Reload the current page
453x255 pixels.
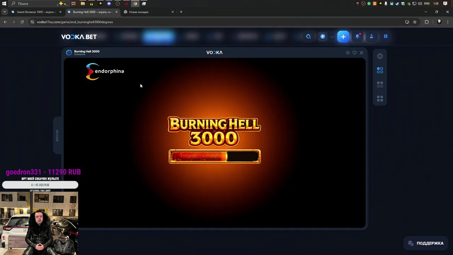pyautogui.click(x=22, y=22)
